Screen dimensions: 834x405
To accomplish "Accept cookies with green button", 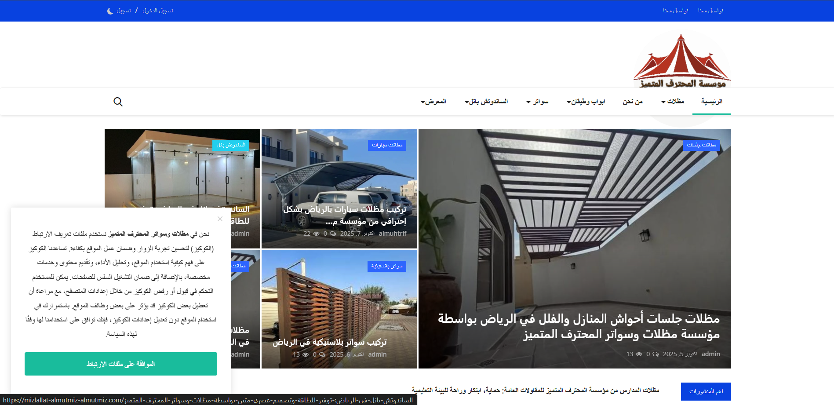I will [x=121, y=364].
